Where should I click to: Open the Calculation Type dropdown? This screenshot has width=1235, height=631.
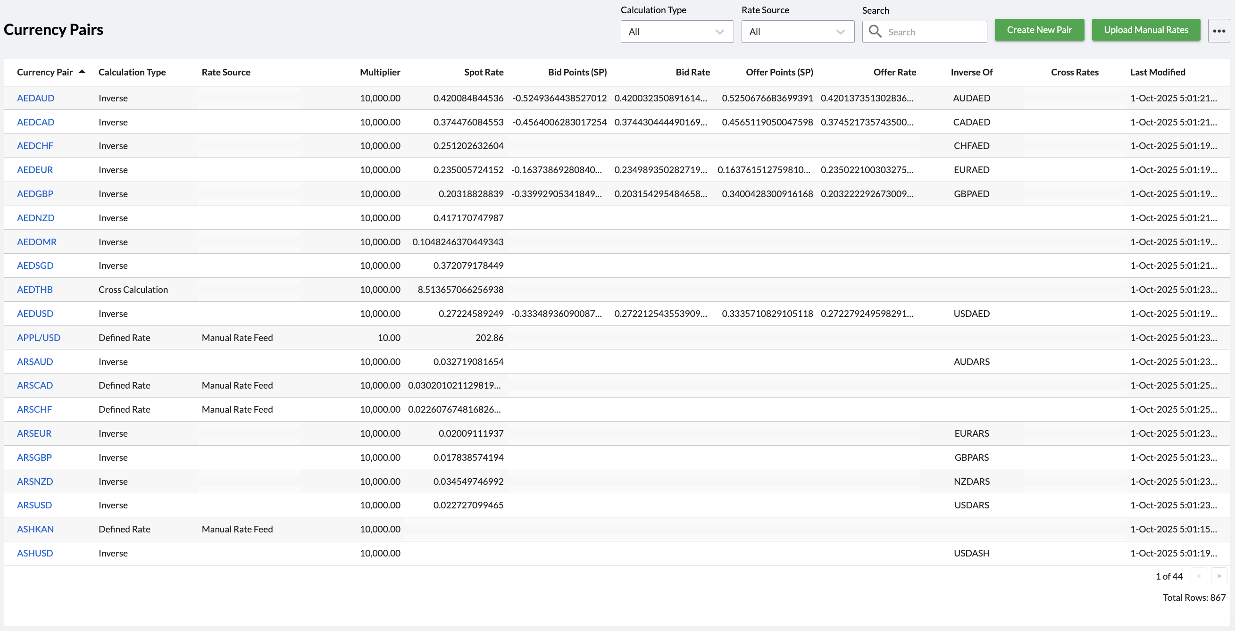point(676,32)
